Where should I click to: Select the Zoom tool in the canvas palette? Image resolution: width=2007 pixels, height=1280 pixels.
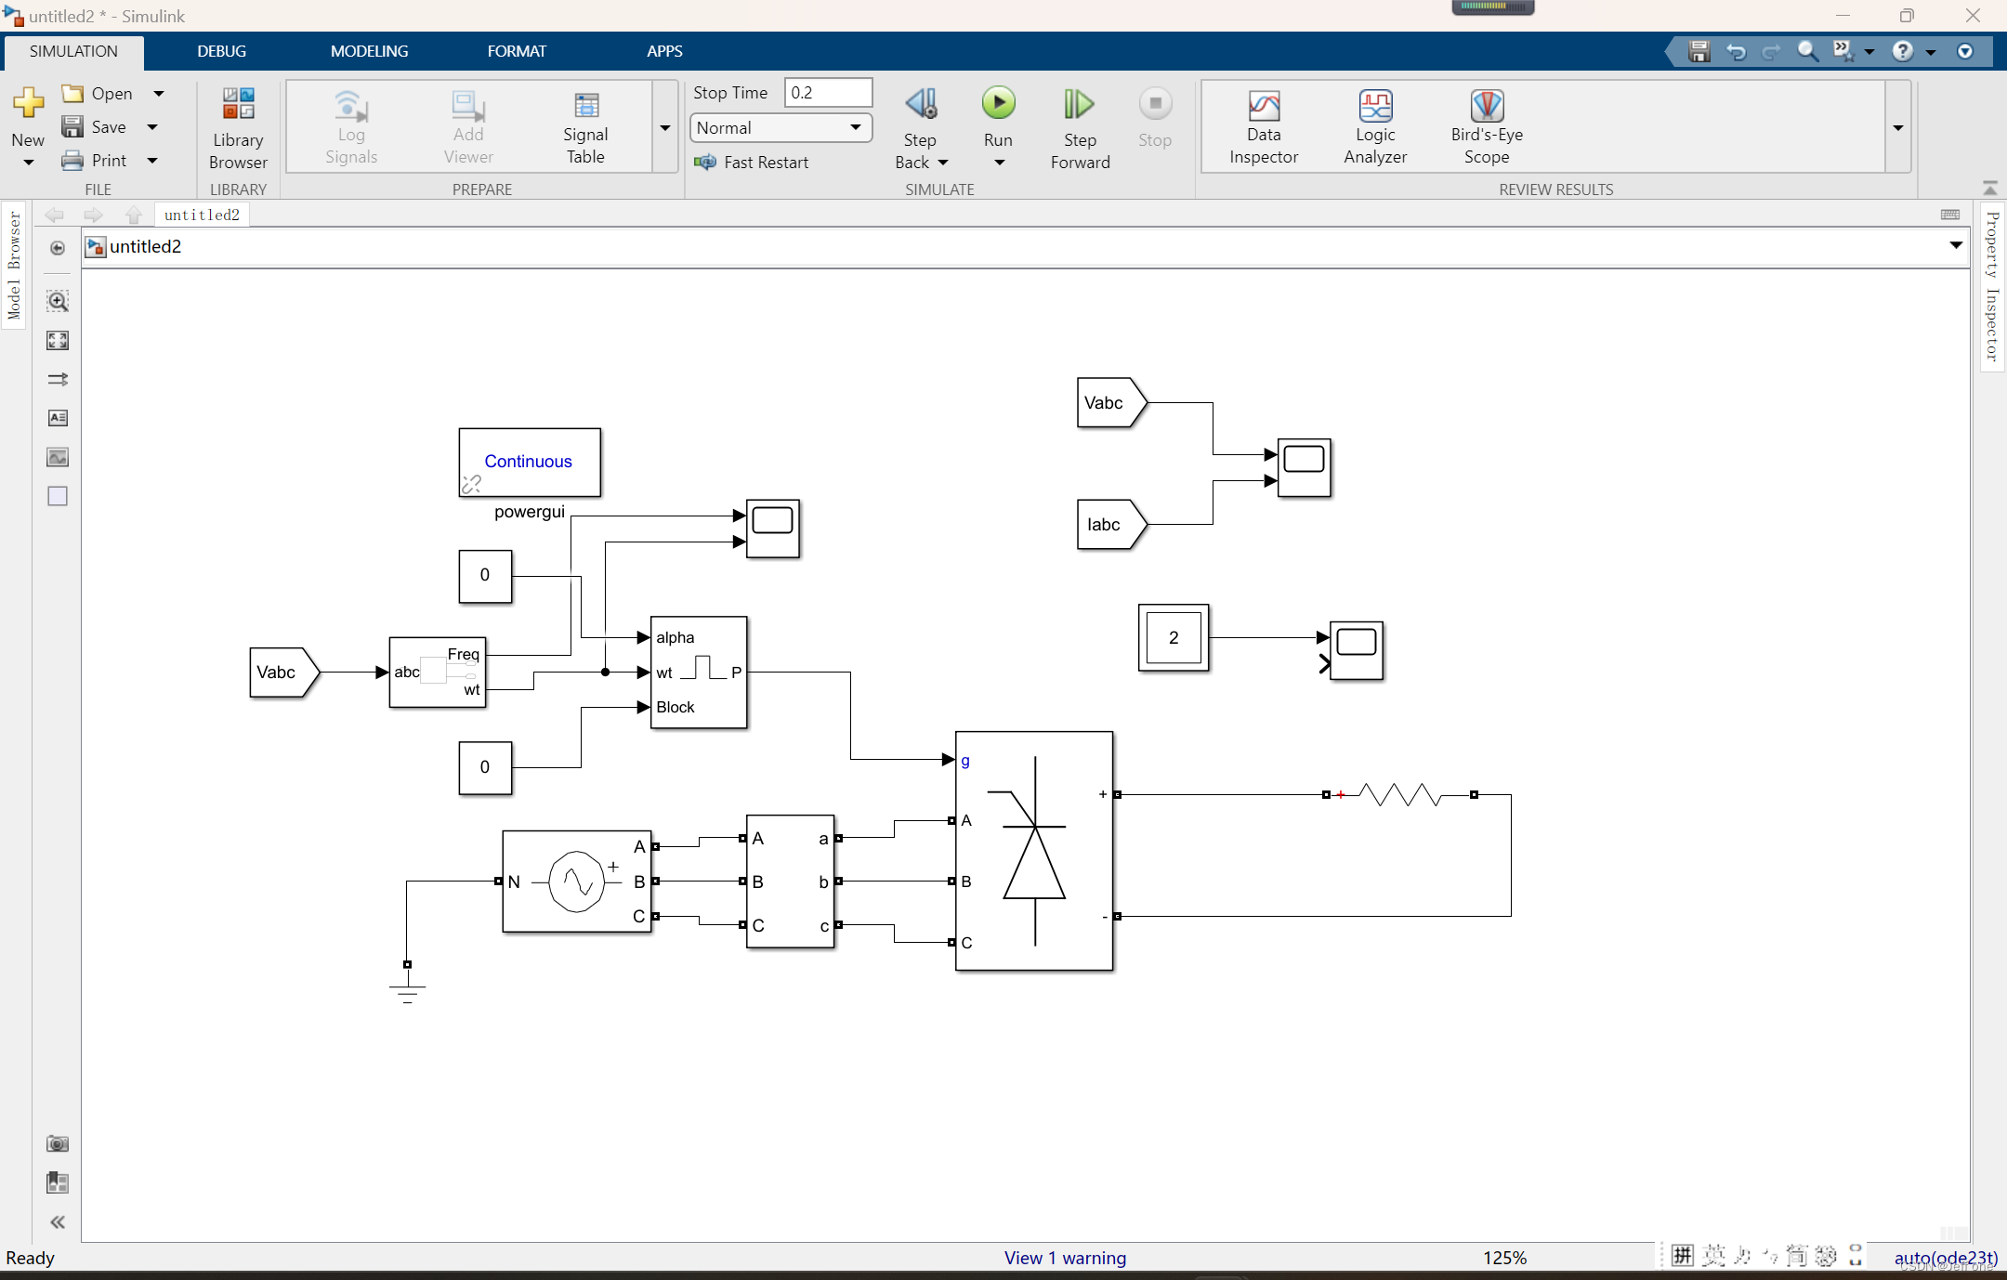coord(58,301)
